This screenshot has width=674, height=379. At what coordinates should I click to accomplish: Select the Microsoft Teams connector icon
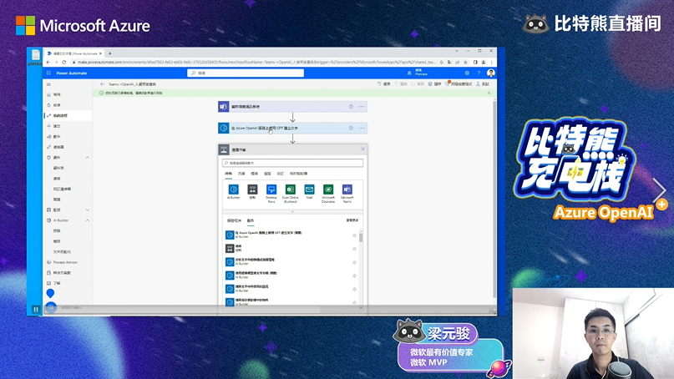click(347, 189)
